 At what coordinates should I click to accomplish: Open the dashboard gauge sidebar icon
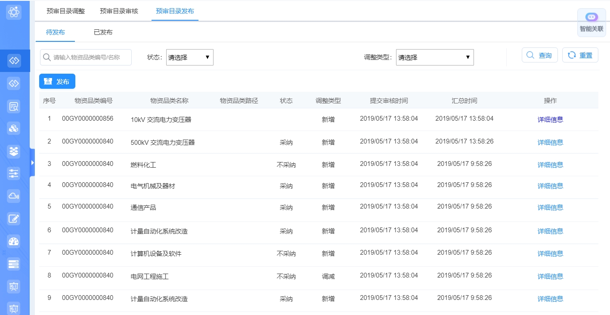pyautogui.click(x=14, y=241)
